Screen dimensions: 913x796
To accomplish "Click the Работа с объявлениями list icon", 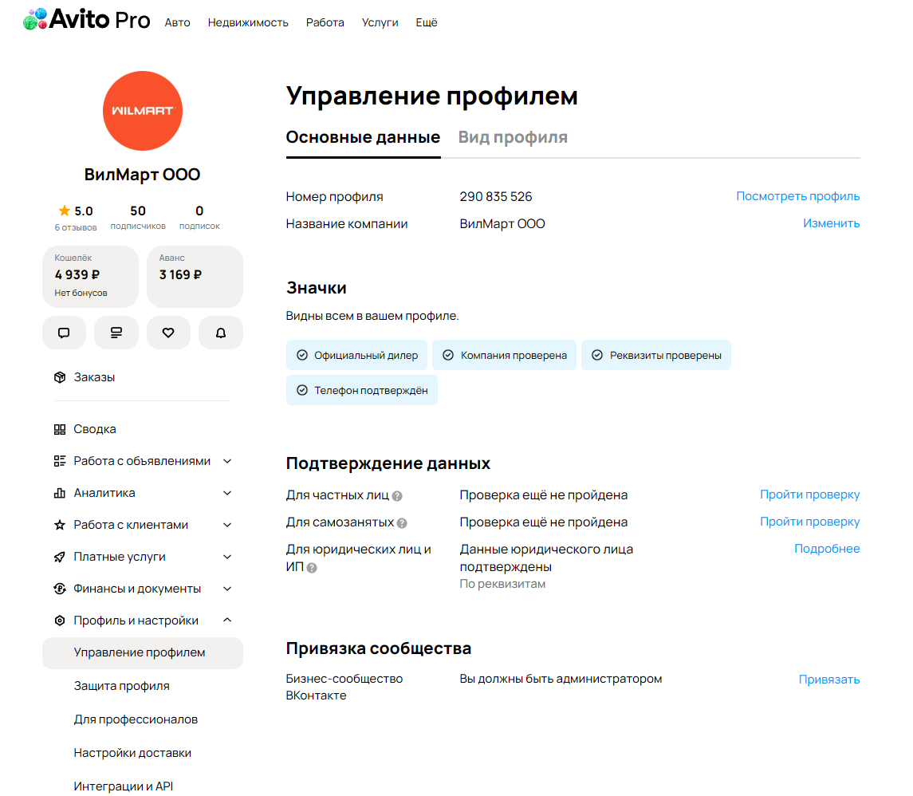I will 59,461.
